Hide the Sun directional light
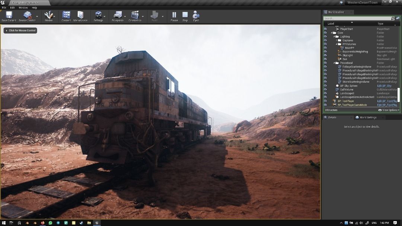 click(x=325, y=59)
